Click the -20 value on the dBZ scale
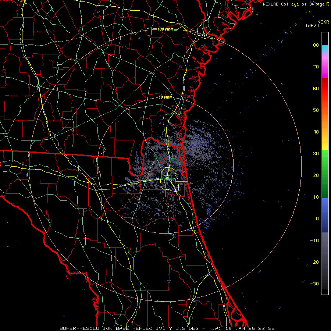The height and width of the screenshot is (331, 331). click(x=314, y=262)
